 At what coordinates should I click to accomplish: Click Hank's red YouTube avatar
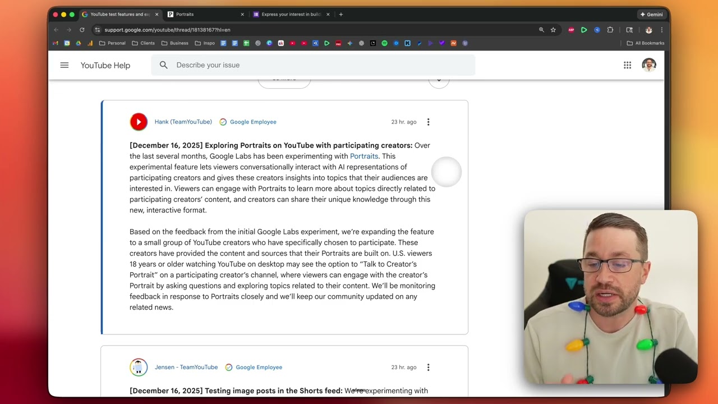click(x=139, y=122)
